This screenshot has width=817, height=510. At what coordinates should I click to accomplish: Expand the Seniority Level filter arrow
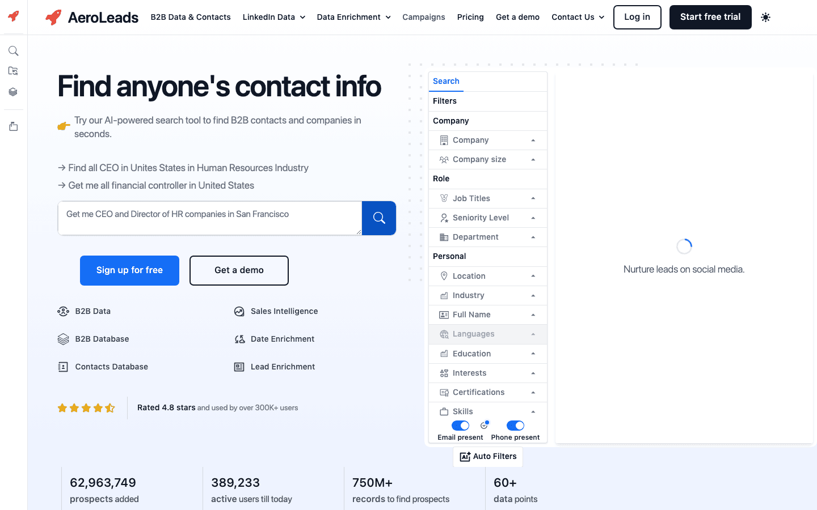click(x=533, y=218)
